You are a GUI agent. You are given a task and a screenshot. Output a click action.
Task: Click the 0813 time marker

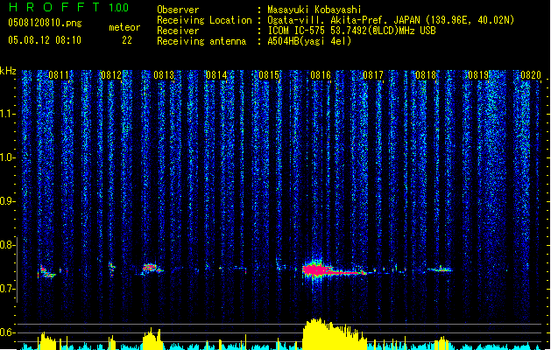(164, 75)
